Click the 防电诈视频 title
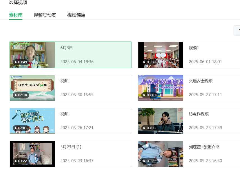Image resolution: width=240 pixels, height=179 pixels. (199, 114)
